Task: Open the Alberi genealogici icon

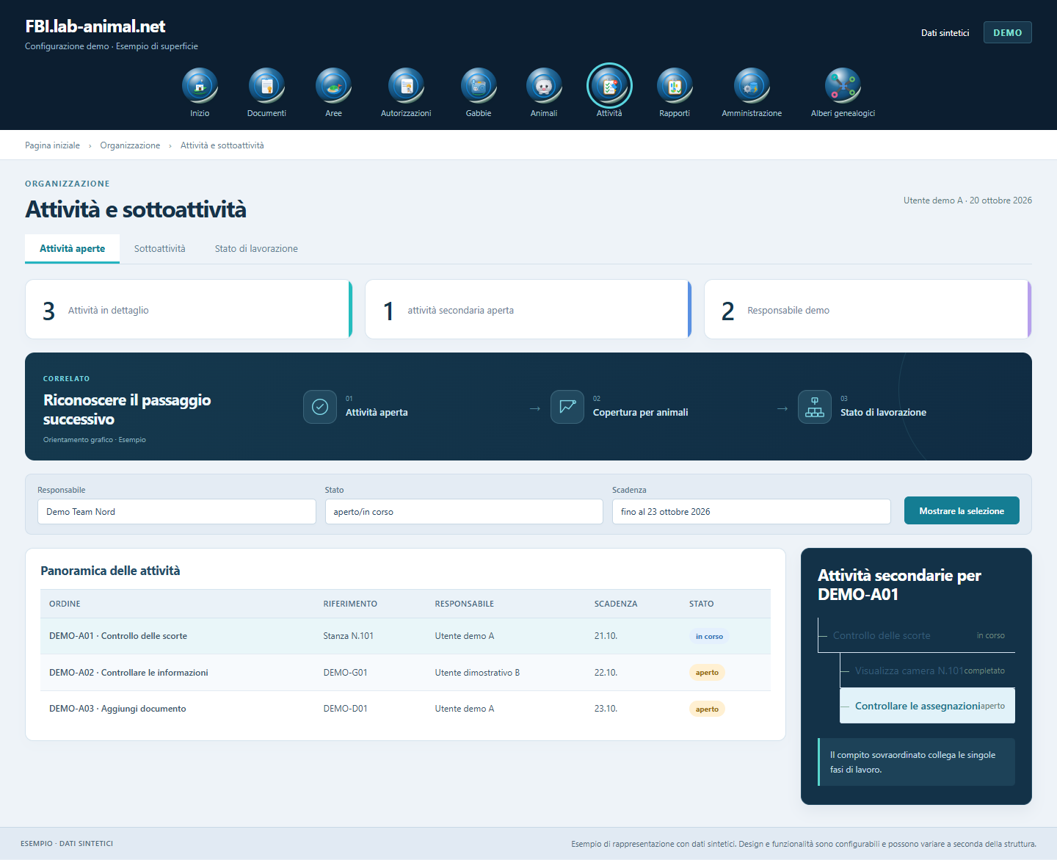Action: tap(843, 85)
